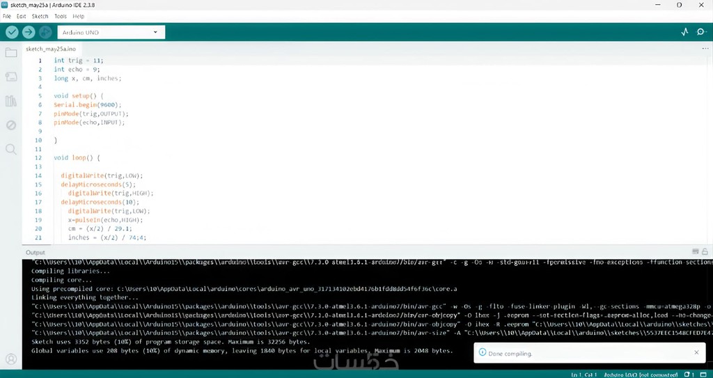Click the 'cm = (x/2) / 29.1;' line
This screenshot has height=378, width=713.
pyautogui.click(x=100, y=229)
